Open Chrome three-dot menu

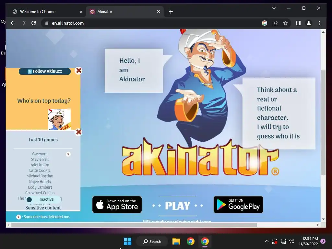(319, 23)
